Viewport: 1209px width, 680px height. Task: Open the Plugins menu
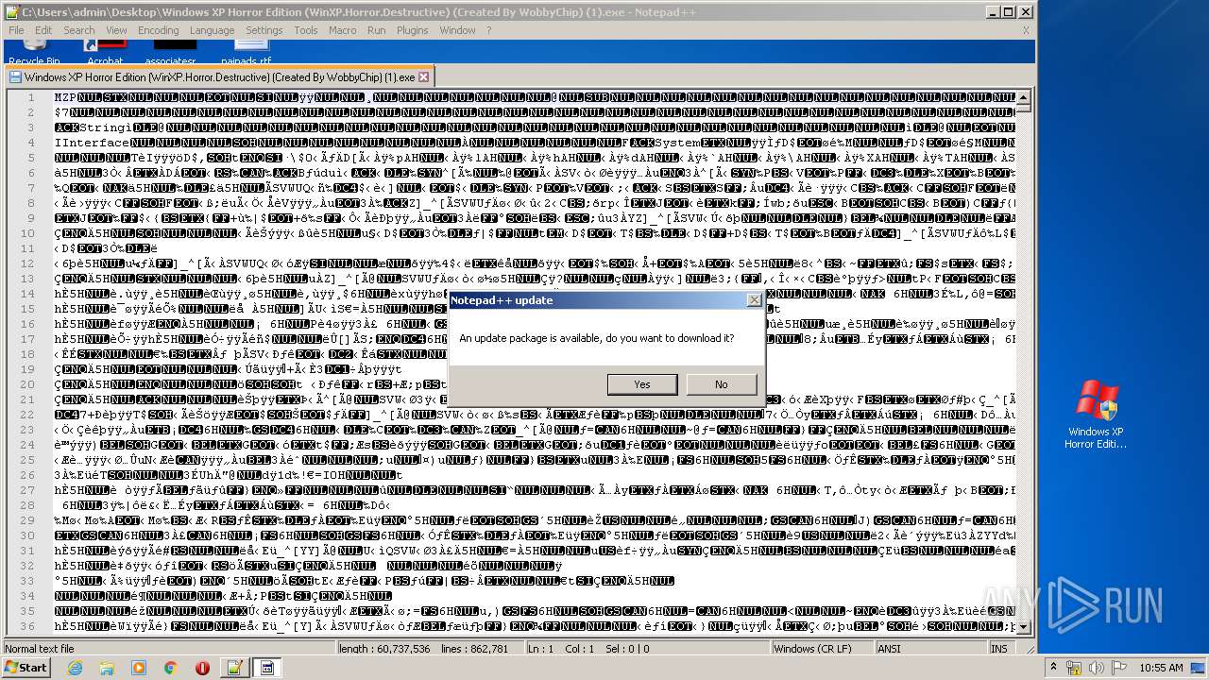click(413, 30)
